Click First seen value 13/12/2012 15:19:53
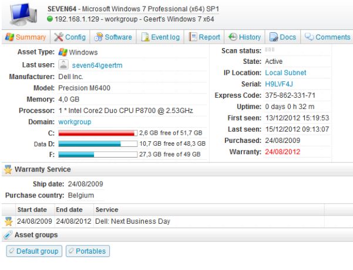Viewport: 353px width, 270px height. click(297, 118)
